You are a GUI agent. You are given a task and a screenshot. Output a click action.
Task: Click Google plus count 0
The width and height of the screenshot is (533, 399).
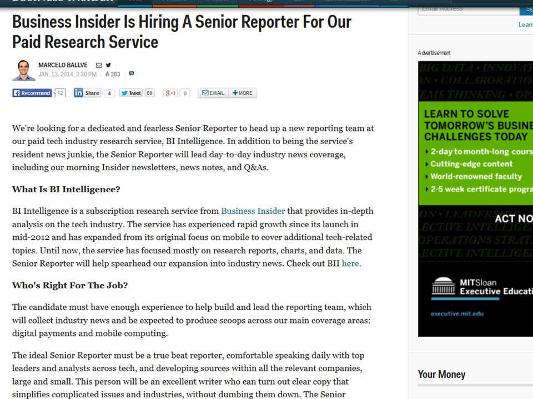point(185,93)
